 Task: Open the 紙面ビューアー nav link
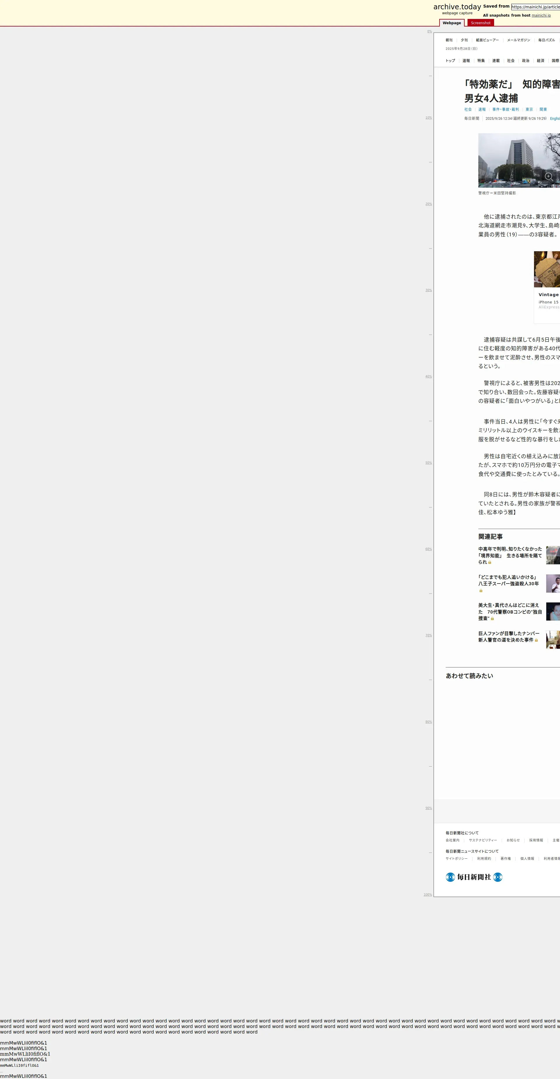click(x=487, y=40)
